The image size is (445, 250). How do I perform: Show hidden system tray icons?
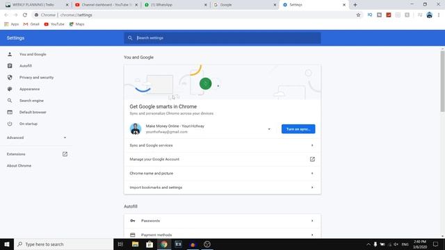point(368,244)
